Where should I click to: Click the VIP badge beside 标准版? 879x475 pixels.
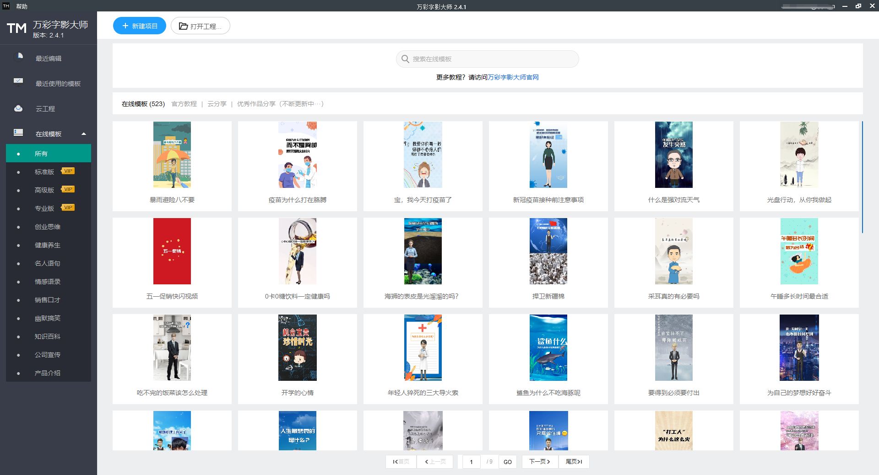[68, 171]
